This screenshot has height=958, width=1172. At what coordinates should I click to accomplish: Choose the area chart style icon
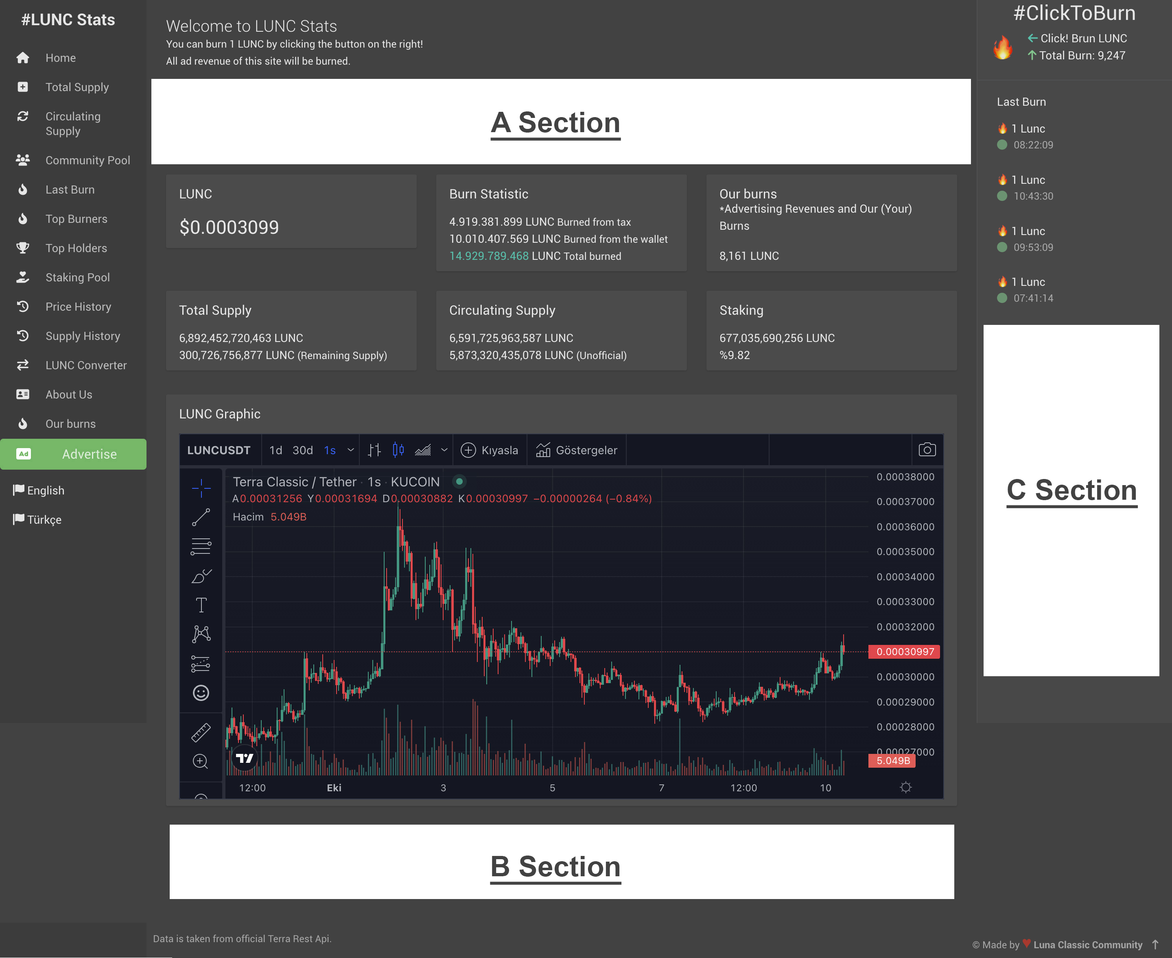point(423,450)
